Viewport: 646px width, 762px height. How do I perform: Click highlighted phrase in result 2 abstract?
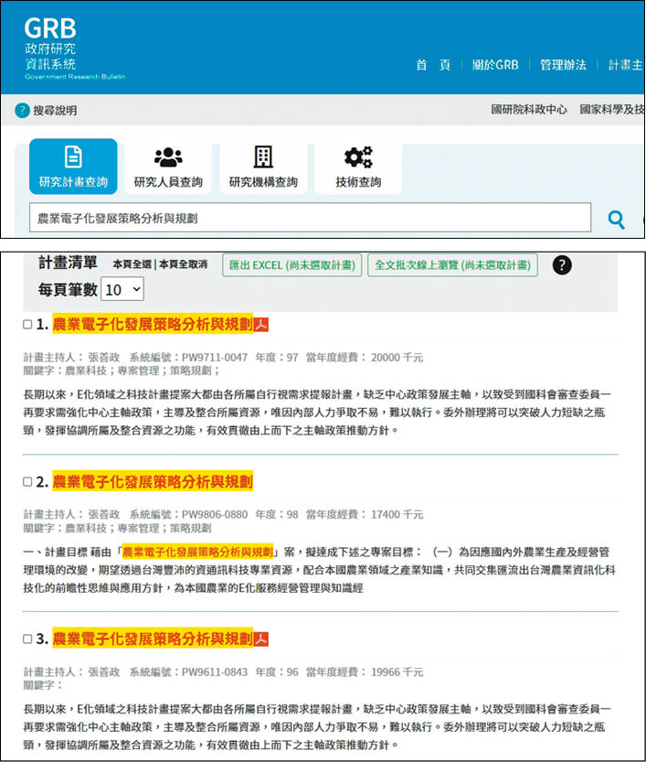point(197,553)
